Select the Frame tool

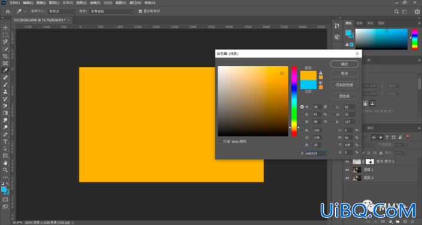[x=5, y=63]
